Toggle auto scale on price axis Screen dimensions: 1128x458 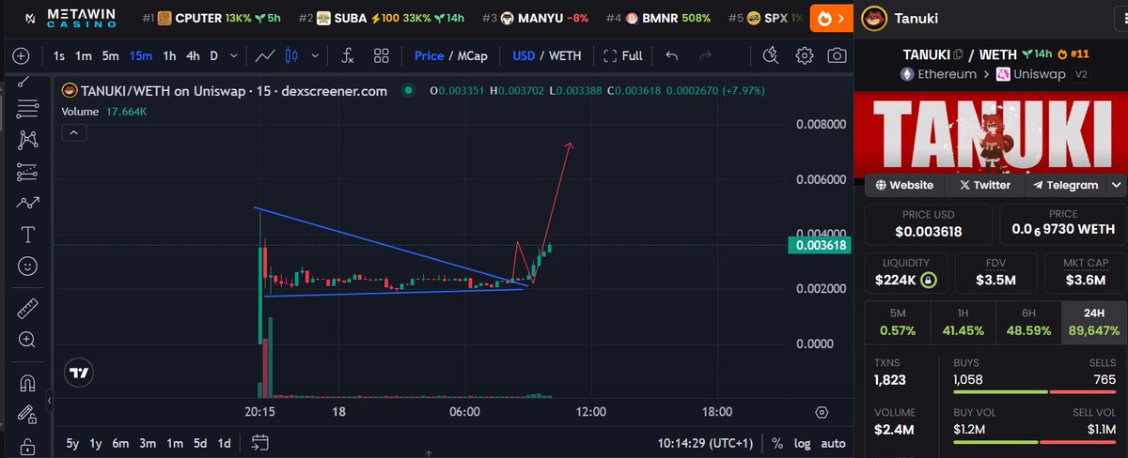coord(833,443)
